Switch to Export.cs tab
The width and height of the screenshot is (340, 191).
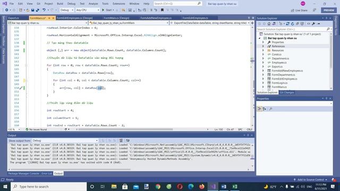[x=14, y=18]
